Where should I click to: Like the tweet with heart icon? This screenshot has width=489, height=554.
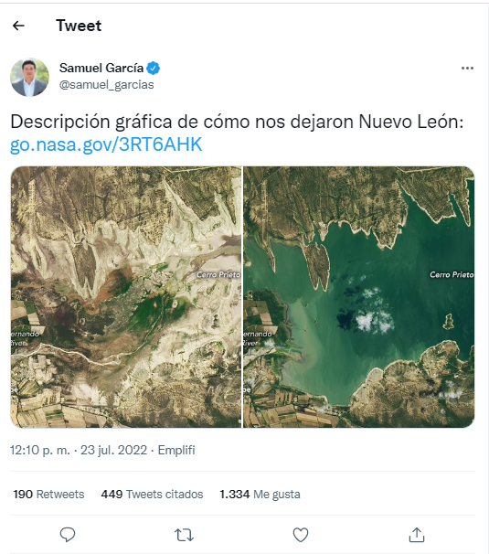click(301, 535)
